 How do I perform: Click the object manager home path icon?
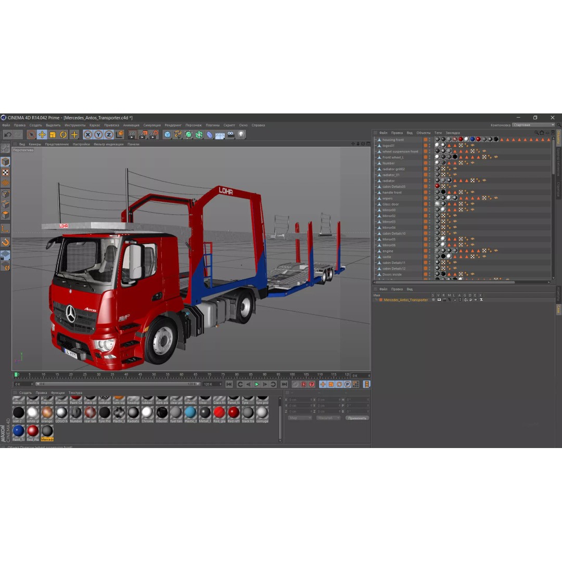tap(542, 133)
